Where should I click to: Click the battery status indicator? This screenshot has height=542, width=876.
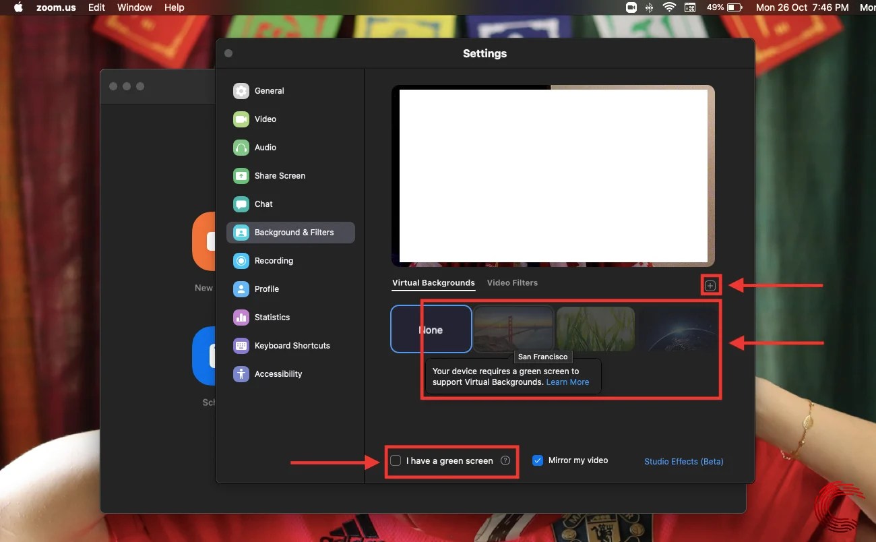[724, 7]
